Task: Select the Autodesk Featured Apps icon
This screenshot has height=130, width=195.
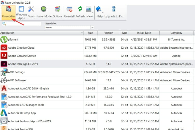Action: pyautogui.click(x=4, y=121)
